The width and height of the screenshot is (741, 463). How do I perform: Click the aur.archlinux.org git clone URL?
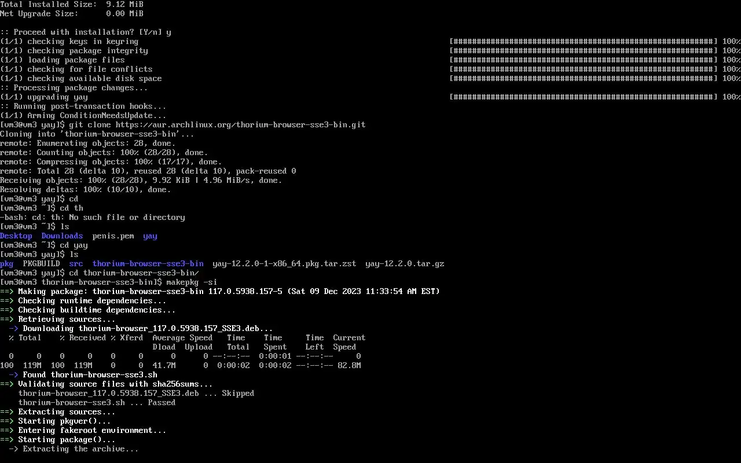click(x=241, y=124)
